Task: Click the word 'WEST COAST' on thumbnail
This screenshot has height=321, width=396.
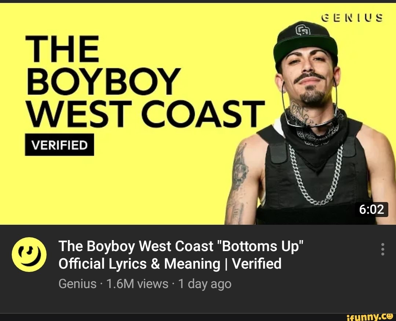Action: (x=145, y=113)
